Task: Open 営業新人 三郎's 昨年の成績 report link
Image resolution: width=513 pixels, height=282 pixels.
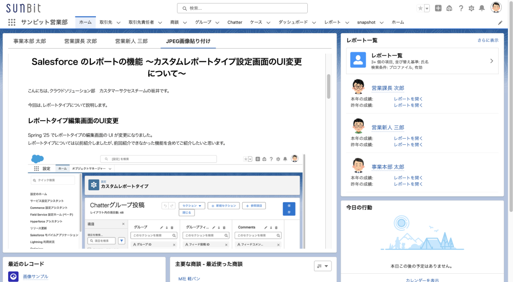Action: [x=408, y=145]
